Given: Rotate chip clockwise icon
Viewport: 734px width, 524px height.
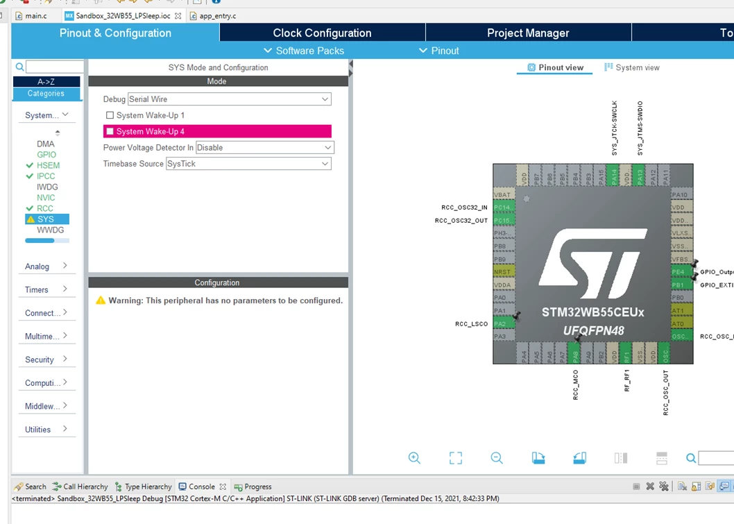Looking at the screenshot, I should pos(538,458).
